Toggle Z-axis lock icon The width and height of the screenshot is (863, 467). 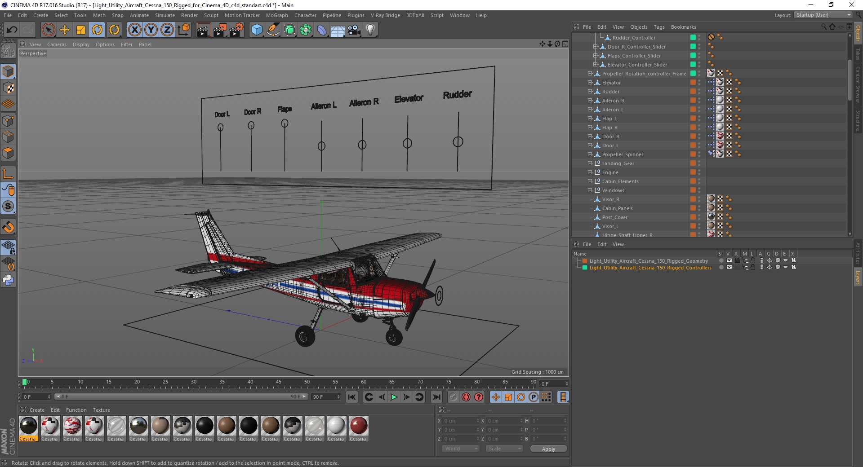(x=167, y=30)
